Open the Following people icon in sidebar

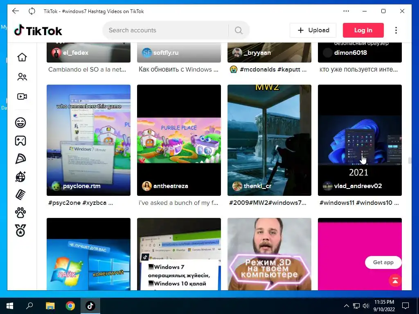tap(22, 77)
